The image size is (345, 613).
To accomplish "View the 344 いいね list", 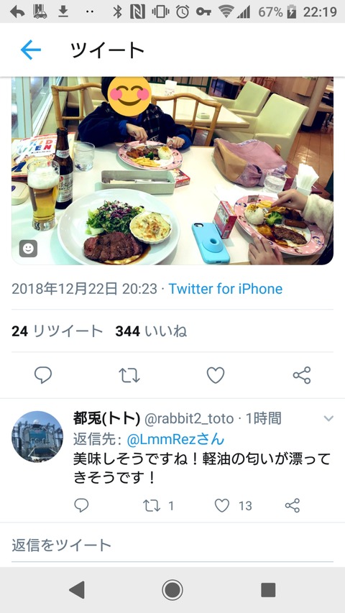I will [x=151, y=331].
